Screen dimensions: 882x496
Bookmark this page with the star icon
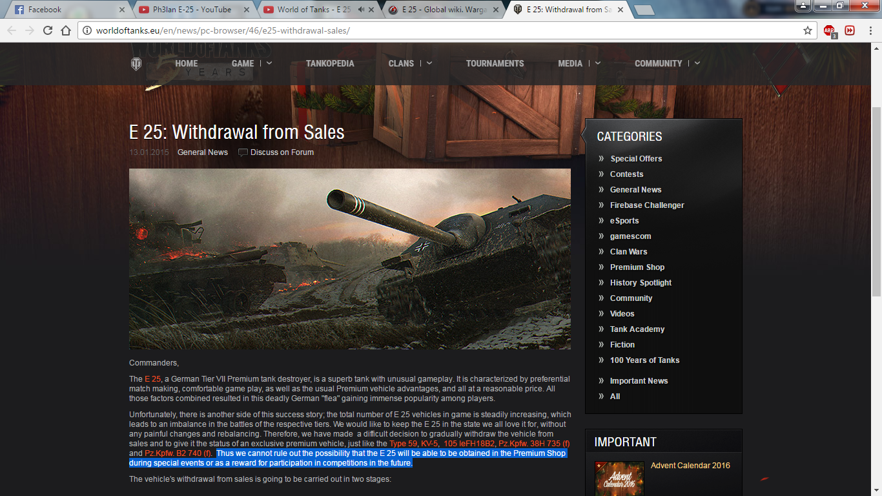(808, 30)
